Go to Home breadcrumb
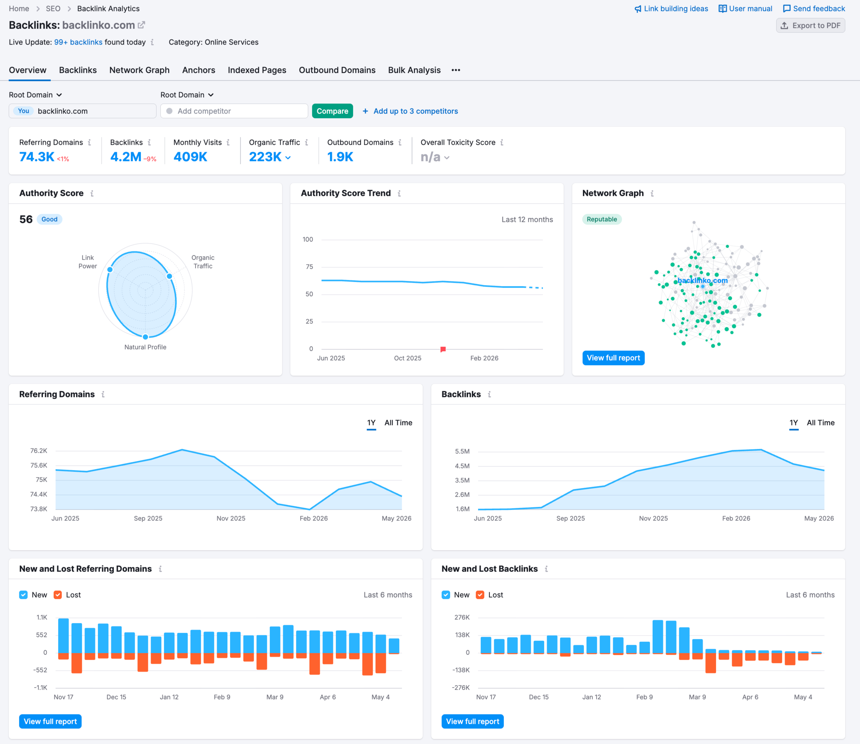Image resolution: width=860 pixels, height=744 pixels. point(19,9)
